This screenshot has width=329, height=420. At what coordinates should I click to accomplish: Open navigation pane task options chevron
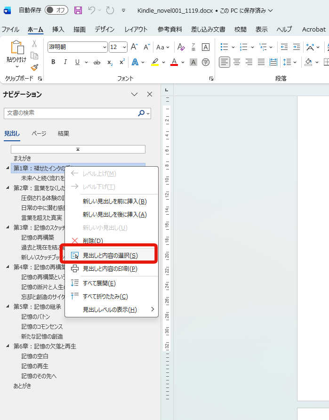[135, 94]
